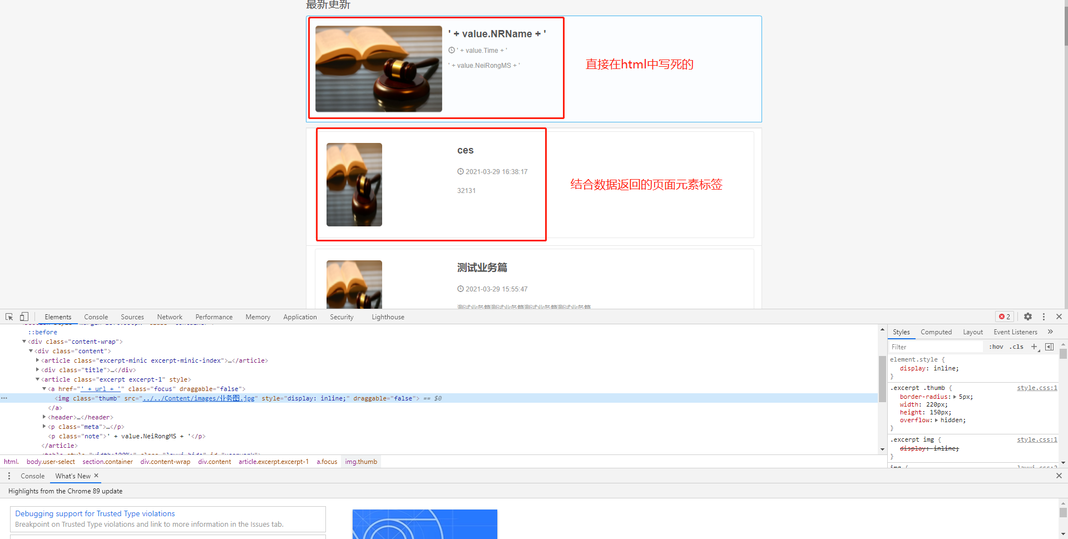Select the Styles tab
This screenshot has width=1068, height=539.
(x=901, y=332)
